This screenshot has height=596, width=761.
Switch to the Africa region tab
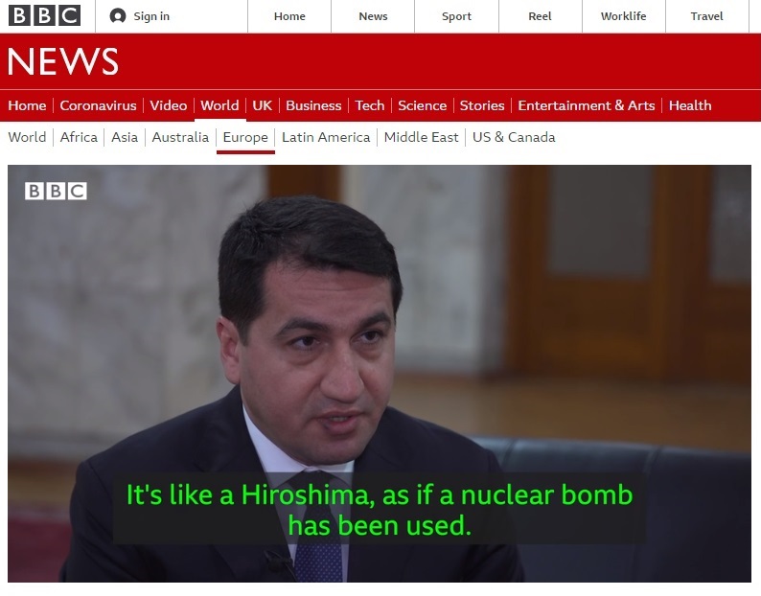click(79, 137)
